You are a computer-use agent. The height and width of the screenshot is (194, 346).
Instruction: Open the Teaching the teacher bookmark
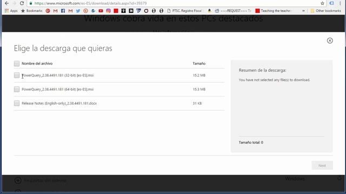(x=274, y=11)
